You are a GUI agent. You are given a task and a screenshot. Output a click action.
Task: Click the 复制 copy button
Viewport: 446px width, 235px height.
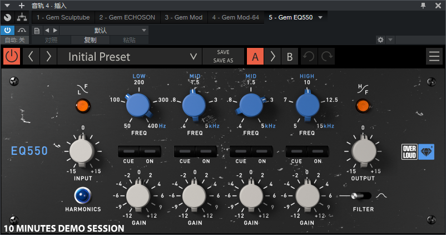pos(90,40)
